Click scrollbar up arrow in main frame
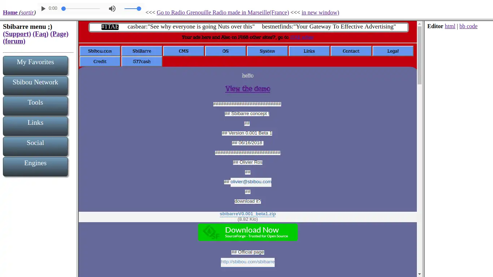Viewport: 493px width, 277px height. pyautogui.click(x=419, y=24)
